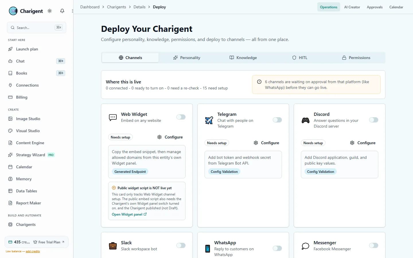This screenshot has width=413, height=258.
Task: Click the Charigents chip icon in sidebar
Action: point(10,224)
